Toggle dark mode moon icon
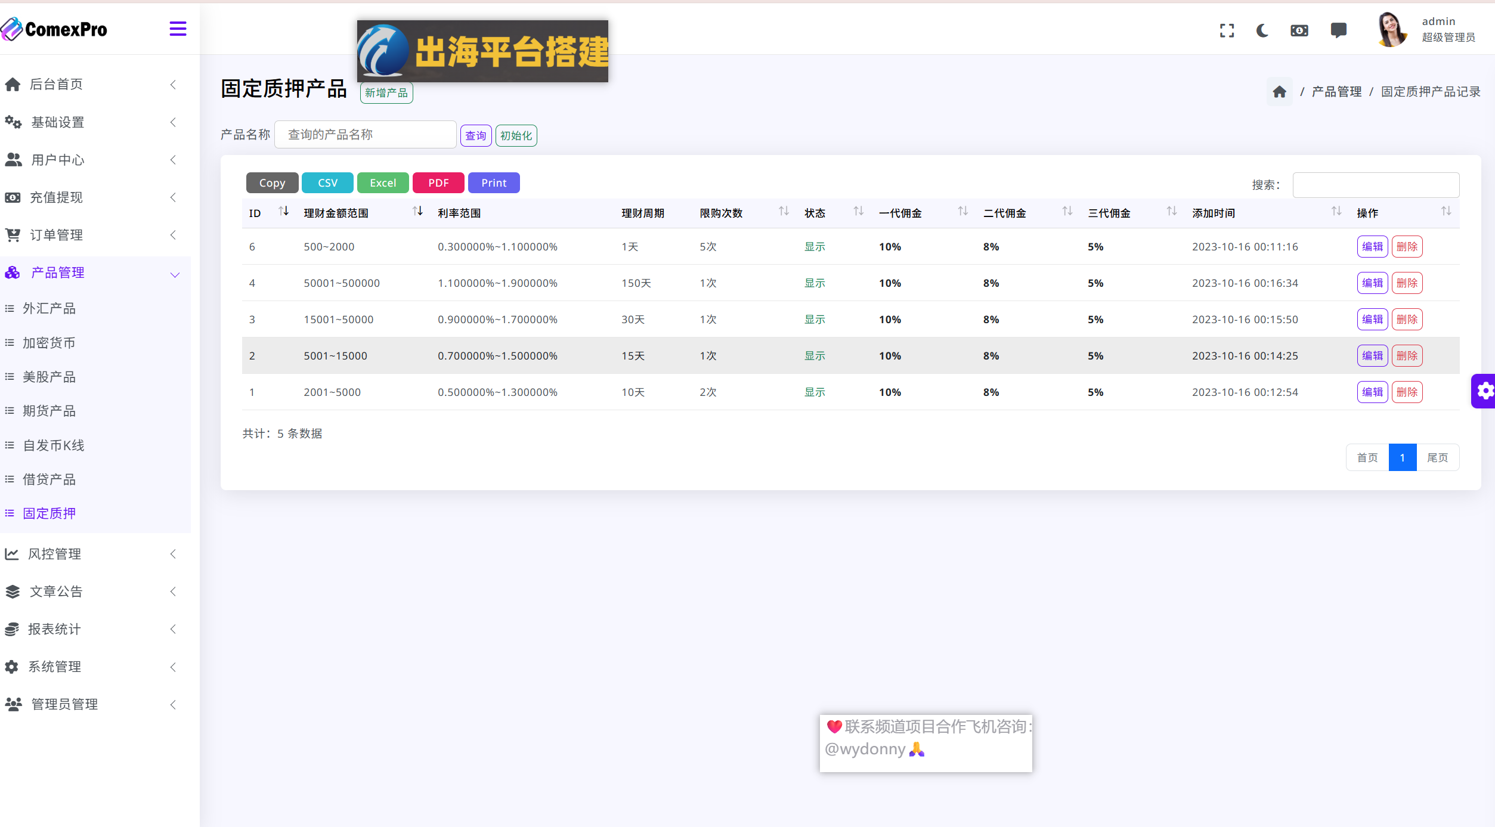 click(1262, 30)
